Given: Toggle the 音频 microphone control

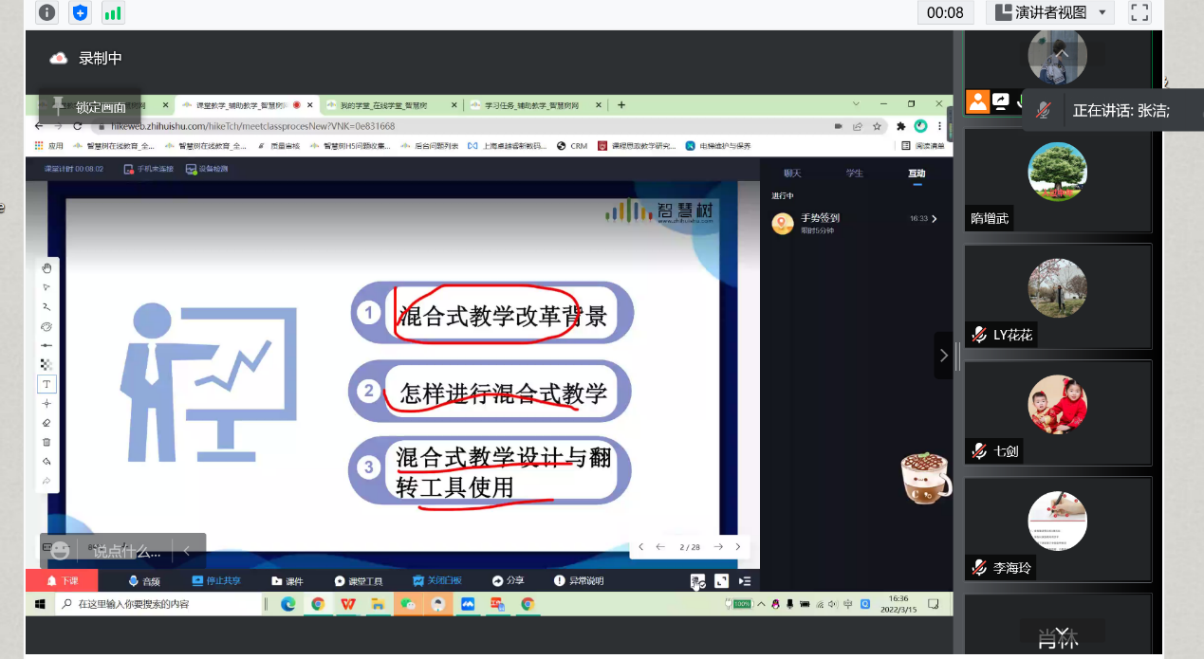Looking at the screenshot, I should pos(144,581).
